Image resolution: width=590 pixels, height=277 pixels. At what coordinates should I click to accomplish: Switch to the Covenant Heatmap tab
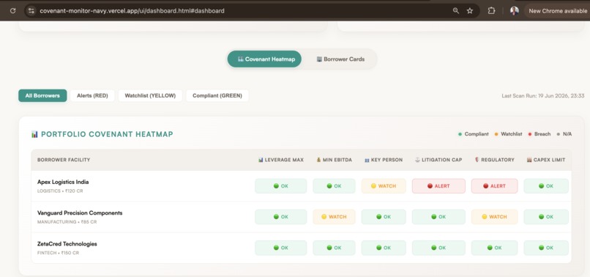coord(264,59)
